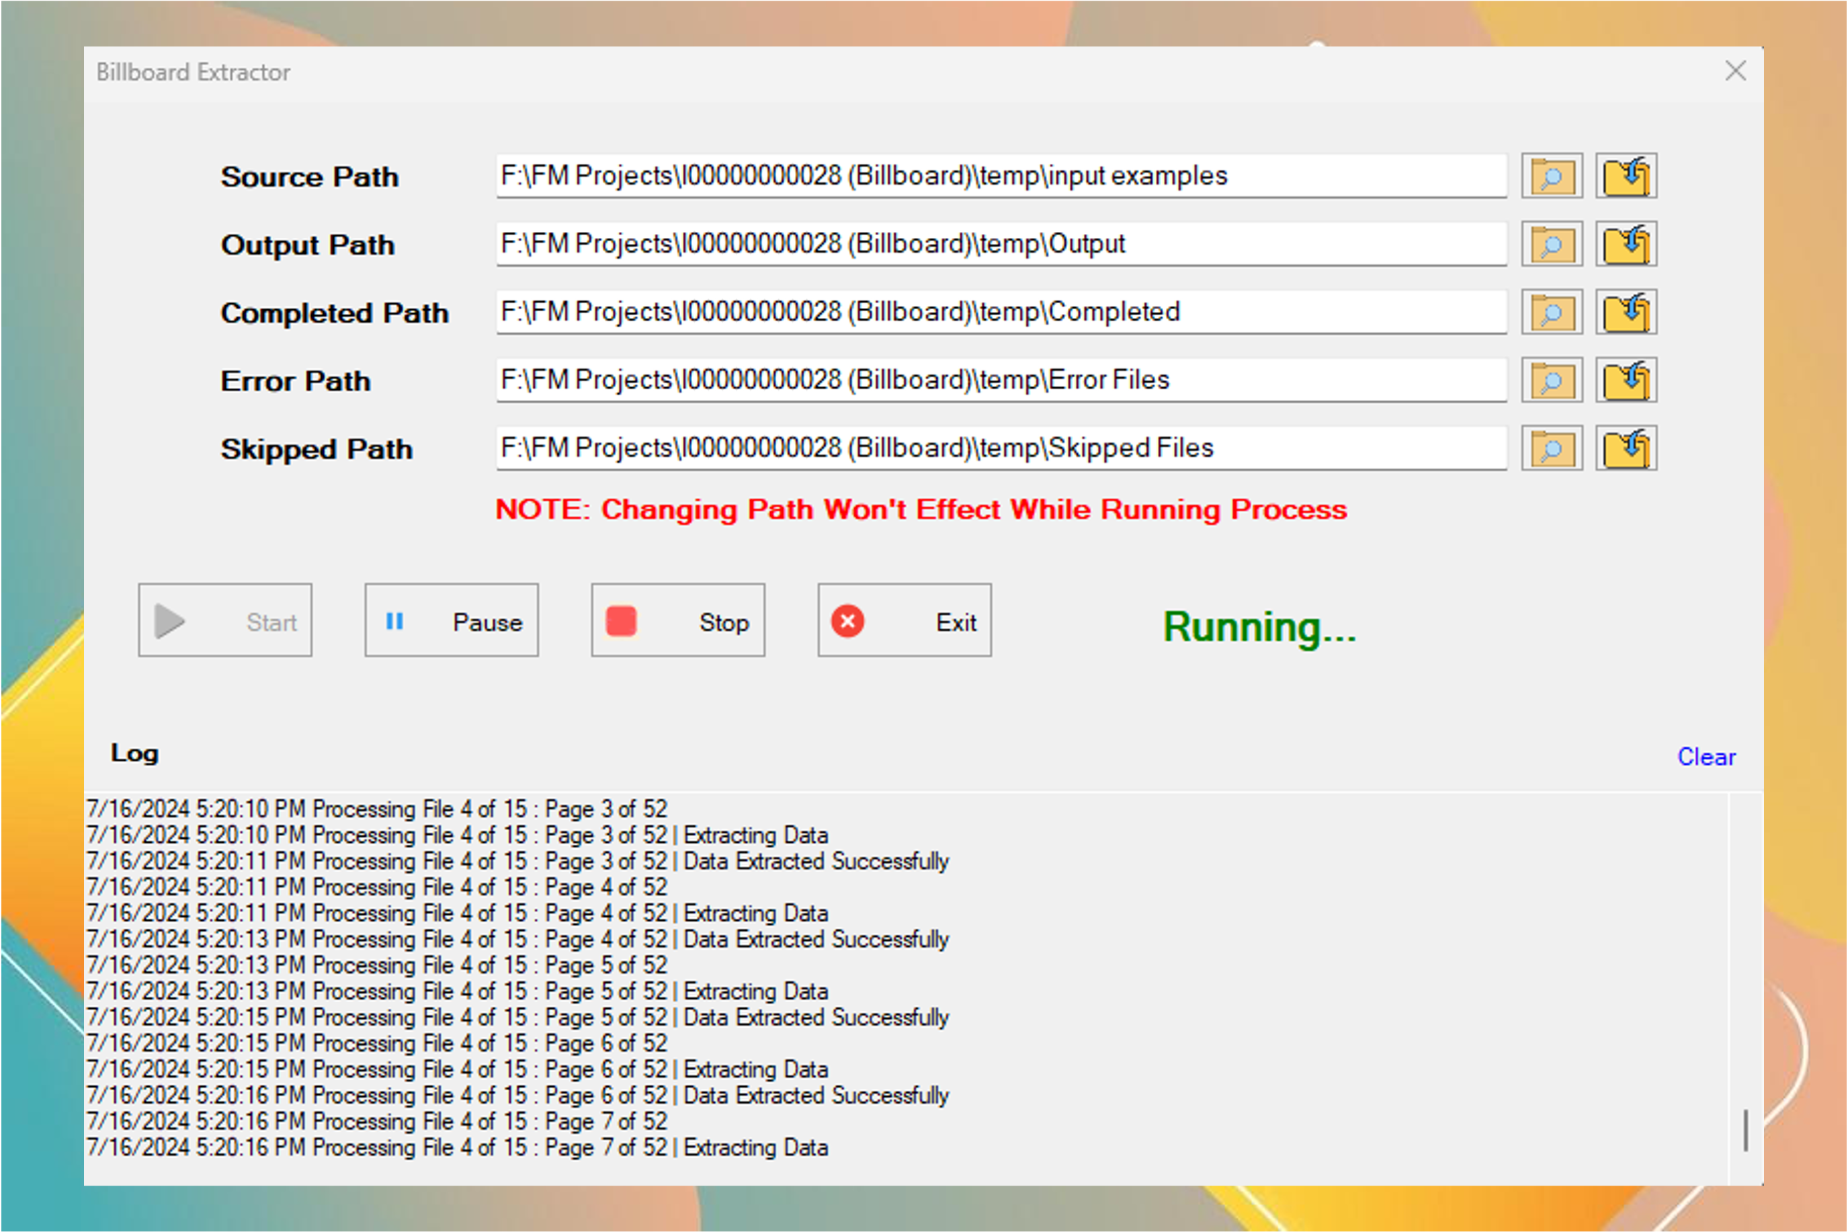This screenshot has height=1232, width=1848.
Task: Close the Billboard Extractor window
Action: (x=1735, y=71)
